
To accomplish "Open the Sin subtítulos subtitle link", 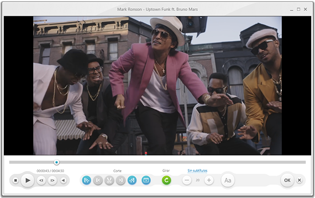I will [x=197, y=170].
